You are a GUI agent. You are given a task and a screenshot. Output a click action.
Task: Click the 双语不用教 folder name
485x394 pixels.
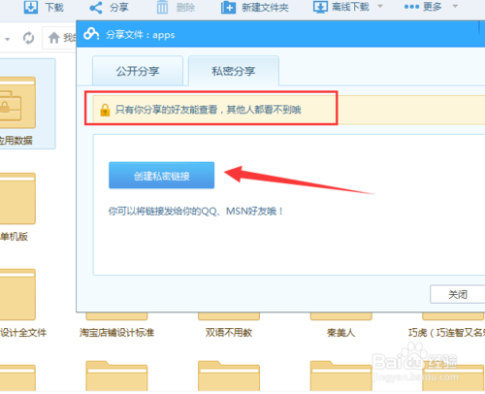[x=229, y=332]
